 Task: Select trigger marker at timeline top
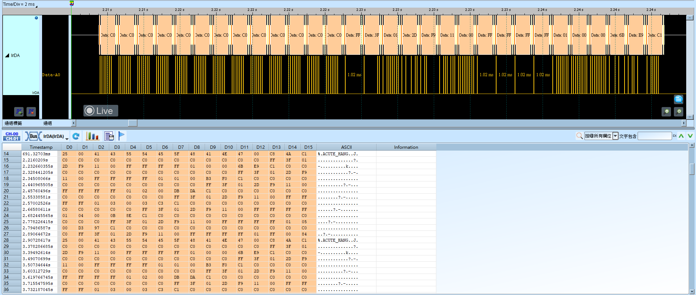tap(71, 3)
